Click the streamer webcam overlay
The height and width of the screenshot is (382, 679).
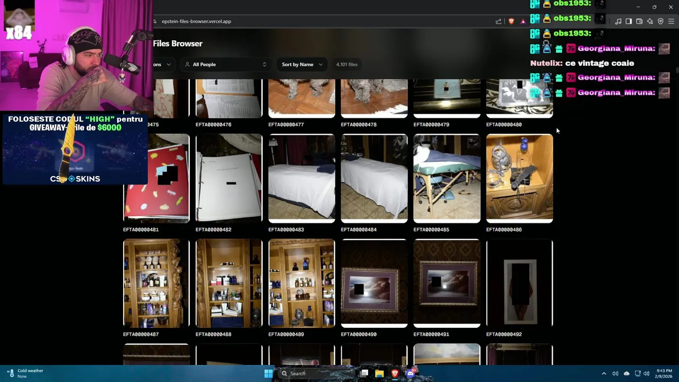point(76,55)
